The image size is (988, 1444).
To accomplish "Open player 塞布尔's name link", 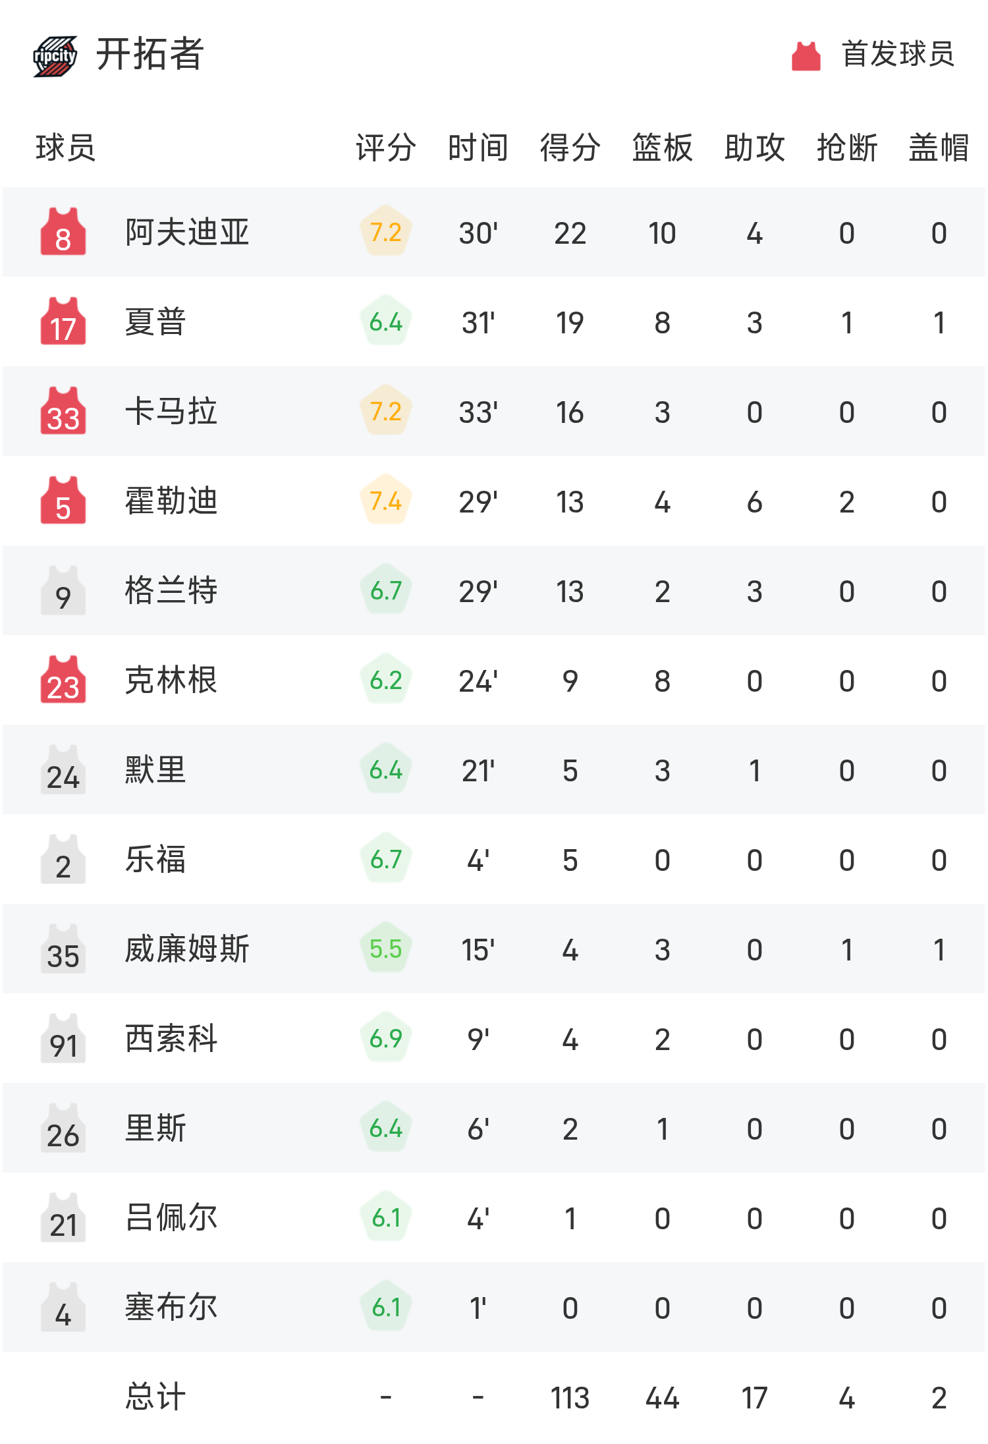I will click(x=171, y=1307).
